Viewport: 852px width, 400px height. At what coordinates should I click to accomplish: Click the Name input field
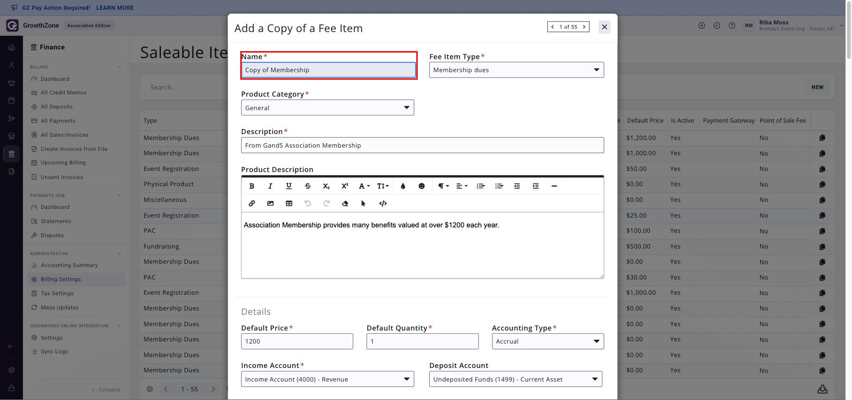click(329, 70)
